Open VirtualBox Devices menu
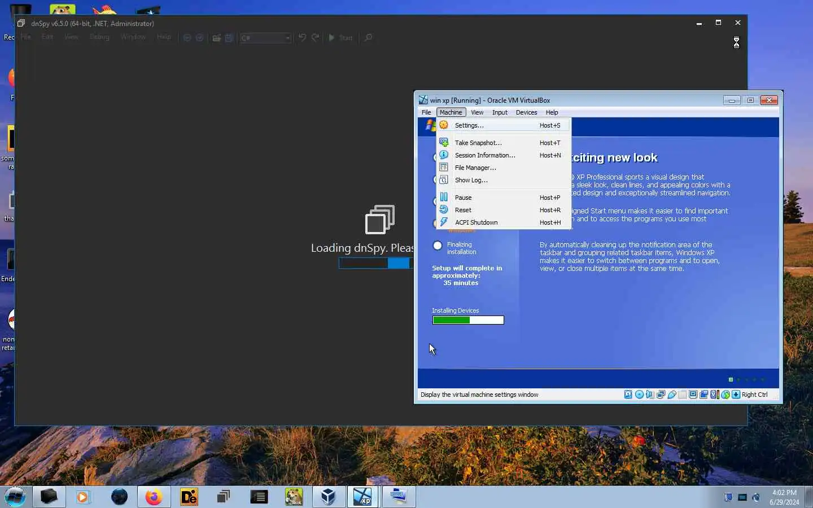Viewport: 813px width, 508px height. [526, 112]
